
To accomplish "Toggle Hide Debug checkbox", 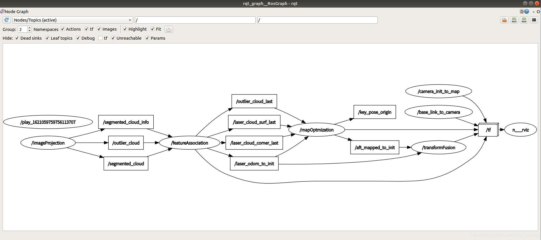I will 78,38.
